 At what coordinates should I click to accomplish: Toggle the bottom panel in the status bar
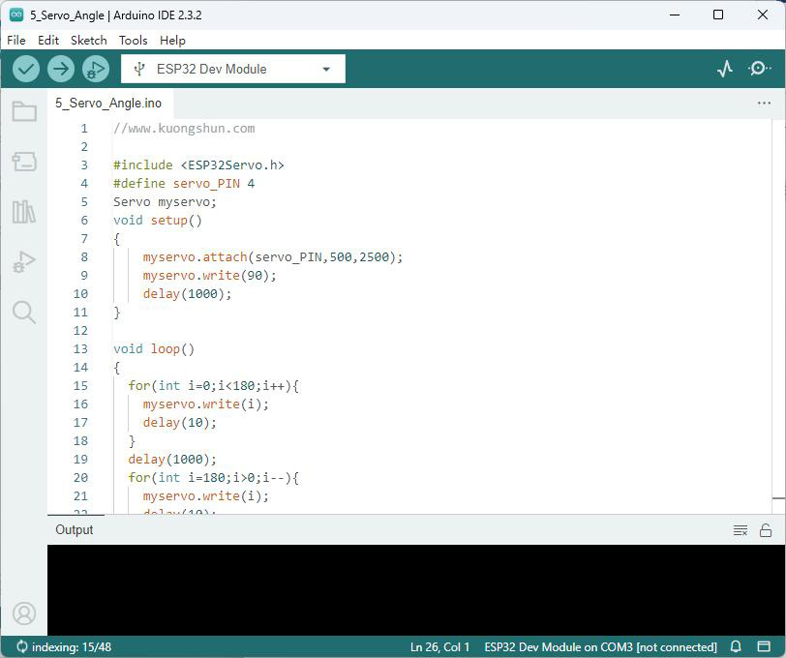point(764,646)
